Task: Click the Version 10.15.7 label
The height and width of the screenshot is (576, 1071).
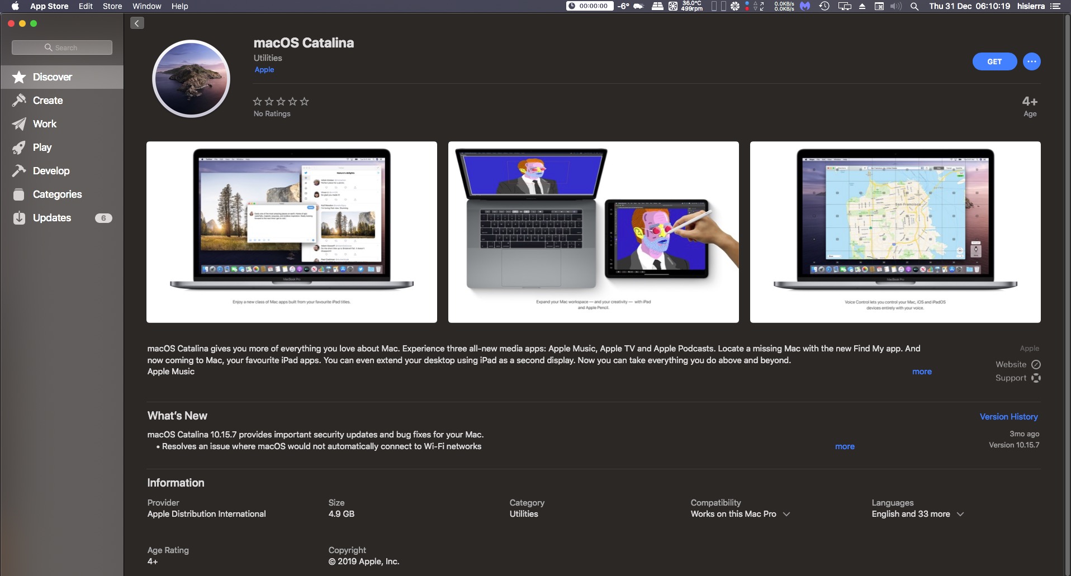Action: click(x=1014, y=445)
